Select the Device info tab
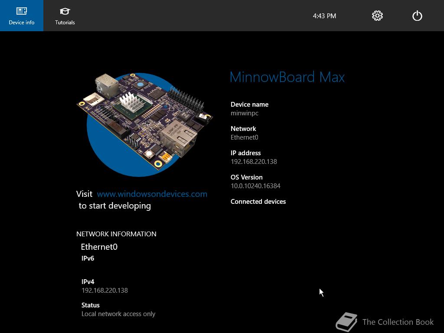This screenshot has width=444, height=333. 22,16
